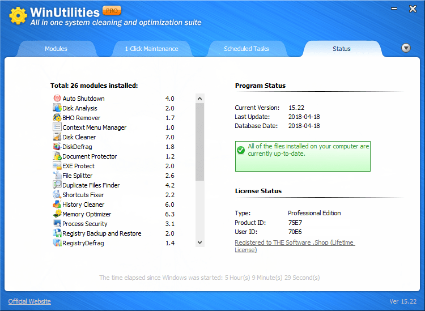Select the File Splitter entry
Image resolution: width=425 pixels, height=311 pixels.
click(x=78, y=176)
